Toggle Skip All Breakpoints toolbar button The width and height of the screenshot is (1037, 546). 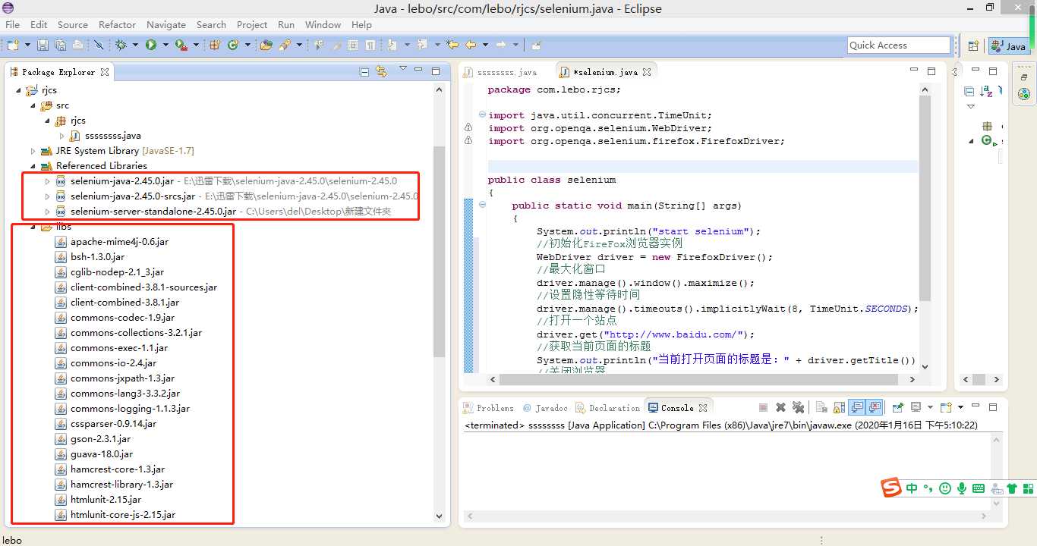pos(99,45)
